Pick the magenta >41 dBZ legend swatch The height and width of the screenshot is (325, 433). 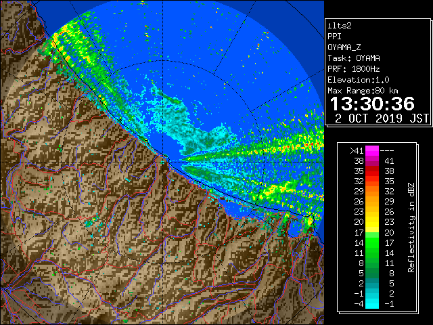pos(372,151)
